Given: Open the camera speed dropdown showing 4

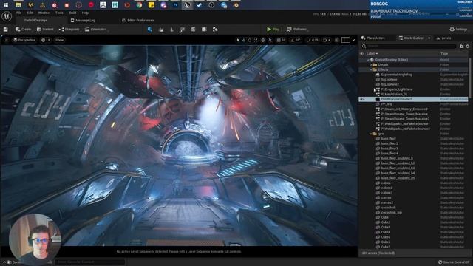Looking at the screenshot, I should [327, 40].
